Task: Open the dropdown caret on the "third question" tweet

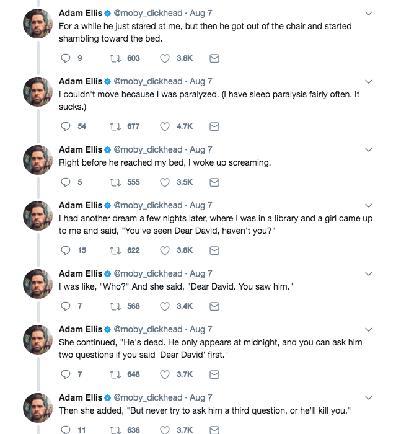Action: pyautogui.click(x=369, y=397)
